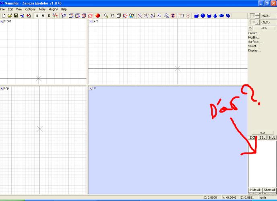Toggle the D axis constraint button
The height and width of the screenshot is (201, 277).
[x=49, y=16]
